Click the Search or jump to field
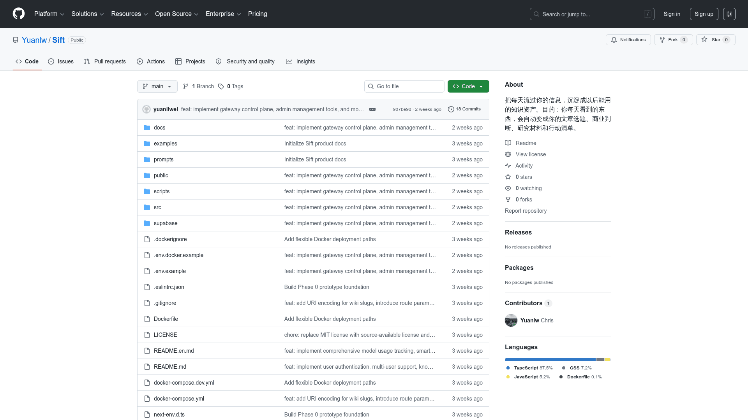The width and height of the screenshot is (748, 420). (x=592, y=14)
